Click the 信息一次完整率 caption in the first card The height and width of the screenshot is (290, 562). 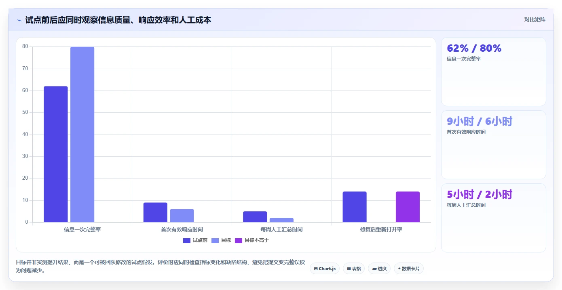tap(464, 59)
